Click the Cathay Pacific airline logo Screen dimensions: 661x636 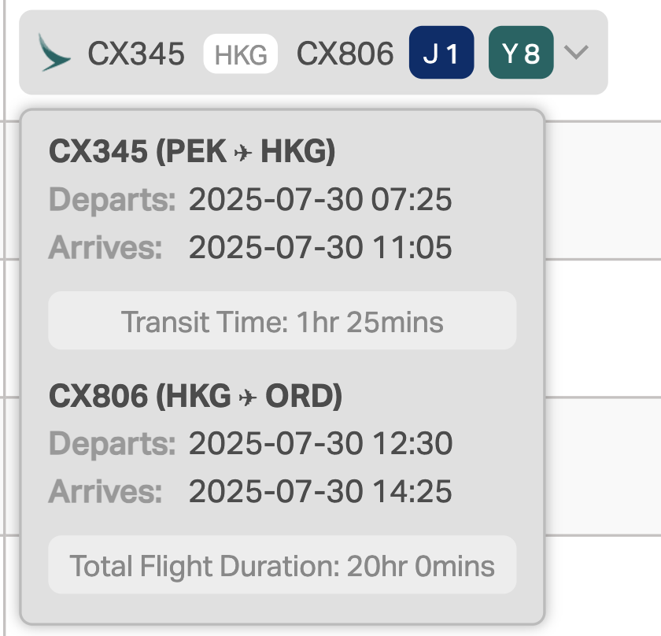click(54, 53)
